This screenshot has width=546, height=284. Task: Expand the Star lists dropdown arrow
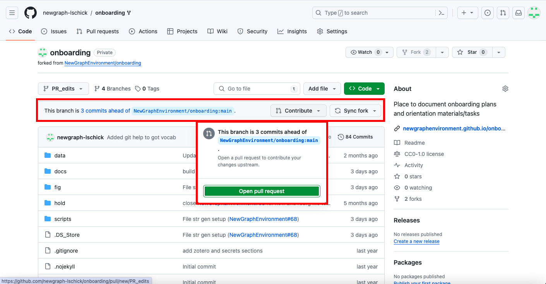(499, 52)
